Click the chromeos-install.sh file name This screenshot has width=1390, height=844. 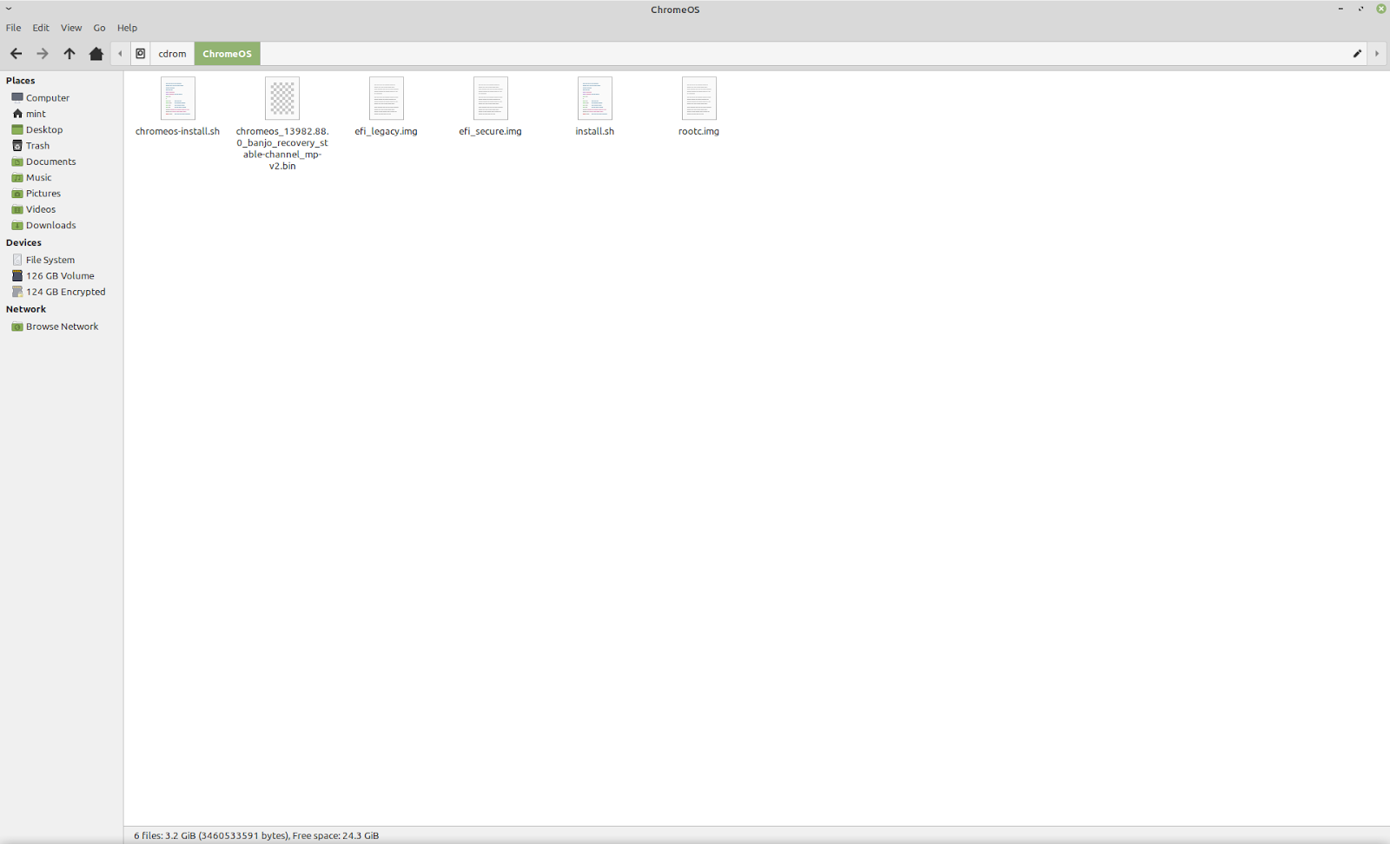pos(177,132)
